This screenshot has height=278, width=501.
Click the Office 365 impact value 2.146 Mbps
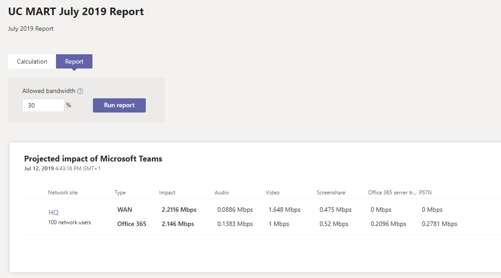pos(178,224)
